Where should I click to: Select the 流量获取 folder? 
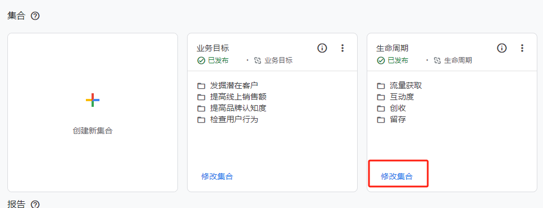point(399,85)
